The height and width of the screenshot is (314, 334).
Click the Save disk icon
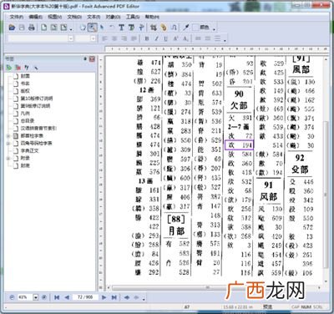click(x=22, y=28)
